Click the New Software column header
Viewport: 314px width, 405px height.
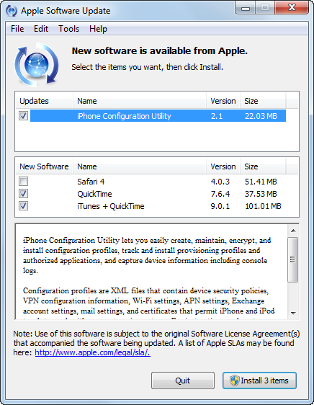pos(44,166)
